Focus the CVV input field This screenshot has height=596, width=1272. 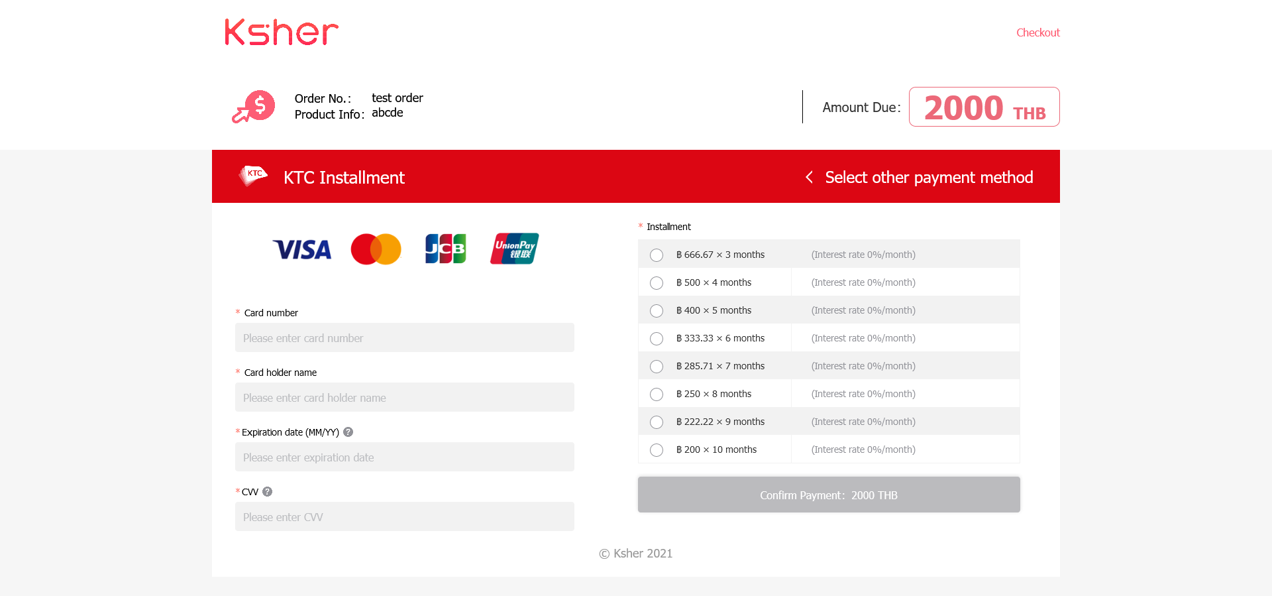point(405,516)
